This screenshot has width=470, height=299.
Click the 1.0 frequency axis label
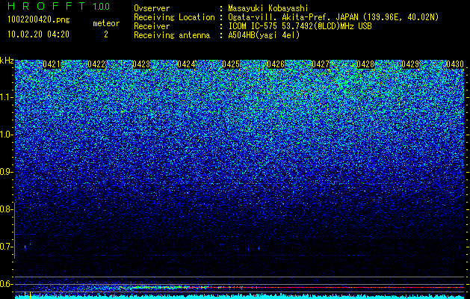coord(6,135)
